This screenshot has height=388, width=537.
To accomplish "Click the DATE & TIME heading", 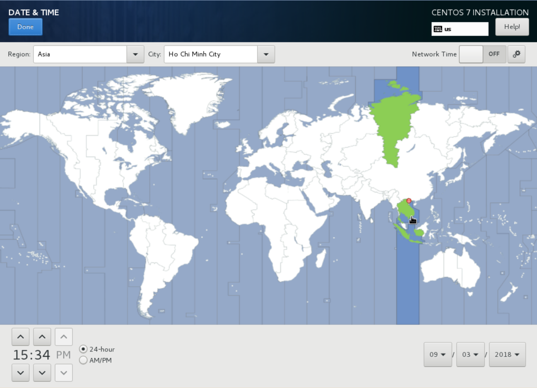I will click(x=34, y=12).
